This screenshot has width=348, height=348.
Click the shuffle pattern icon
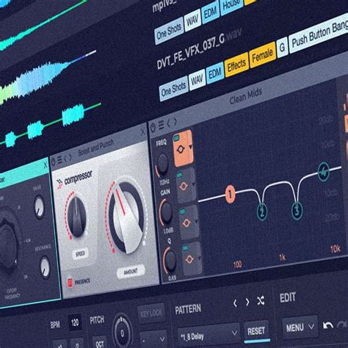click(x=261, y=300)
